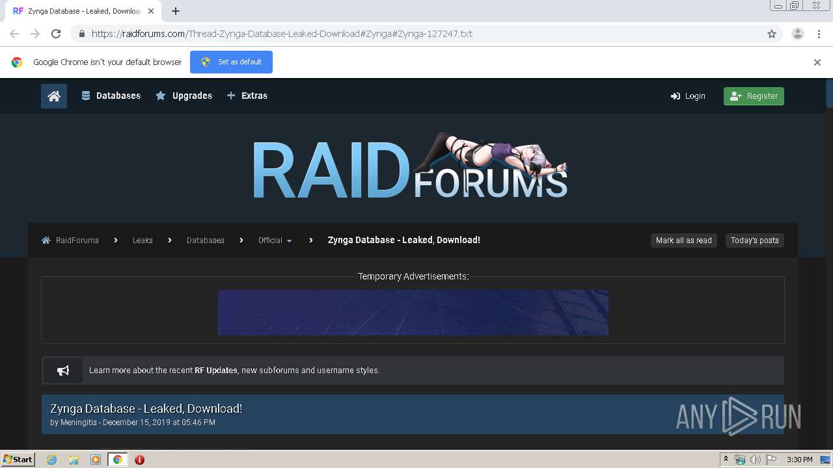Screen dimensions: 833x468
Task: Click Set as default button
Action: pyautogui.click(x=231, y=62)
